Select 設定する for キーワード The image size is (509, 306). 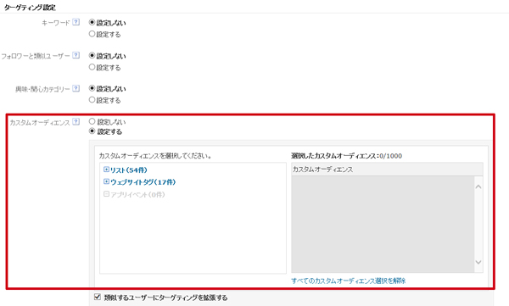coord(92,34)
